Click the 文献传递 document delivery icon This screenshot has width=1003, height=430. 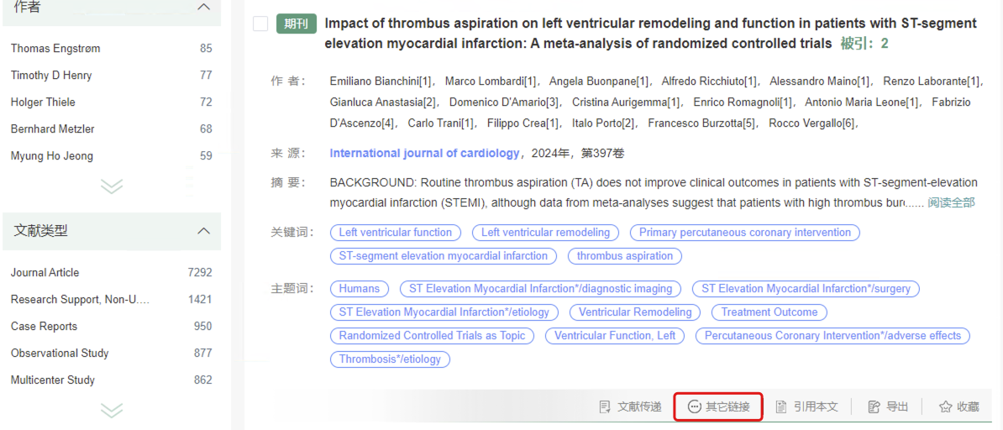605,407
